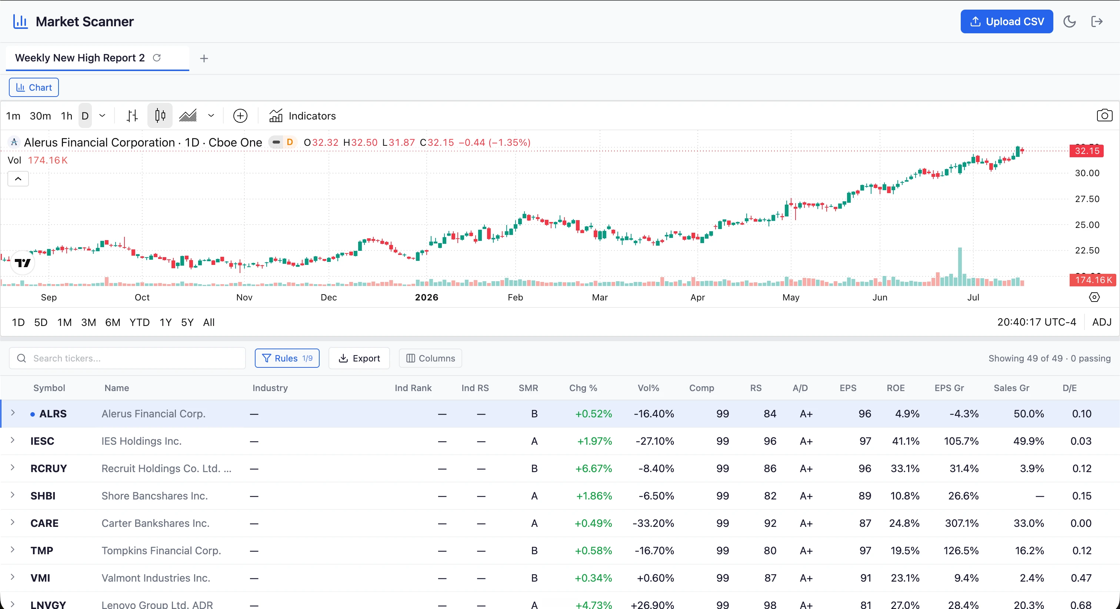Screen dimensions: 1120x609
Task: Click the CARE ticker symbol
Action: point(44,523)
